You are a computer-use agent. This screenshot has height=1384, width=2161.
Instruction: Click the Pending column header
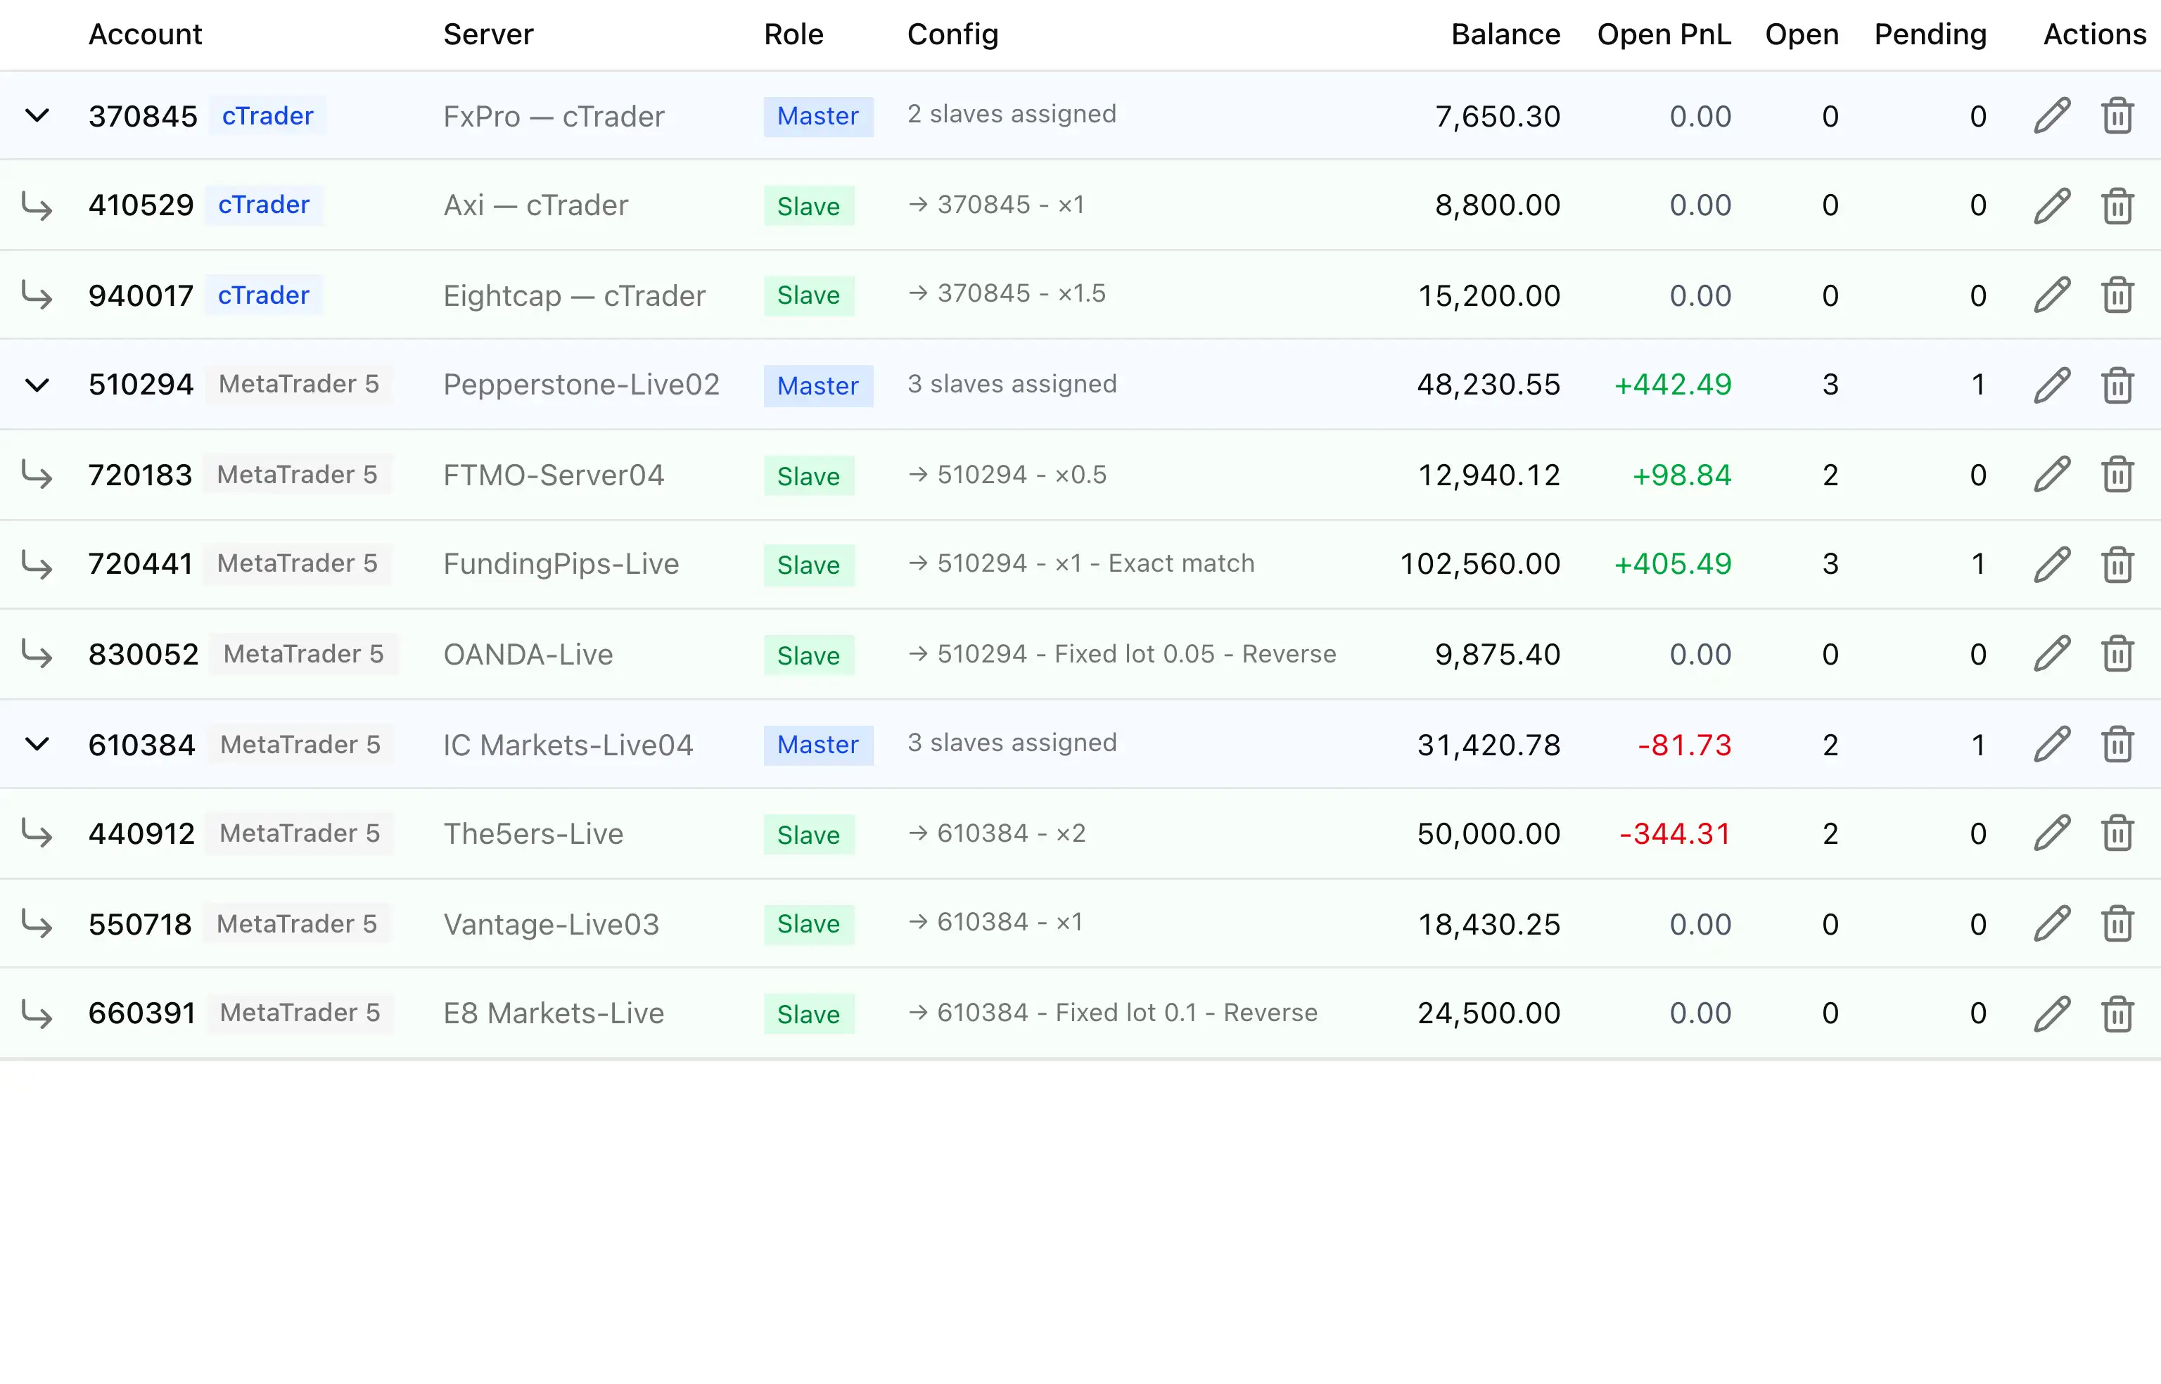point(1930,34)
